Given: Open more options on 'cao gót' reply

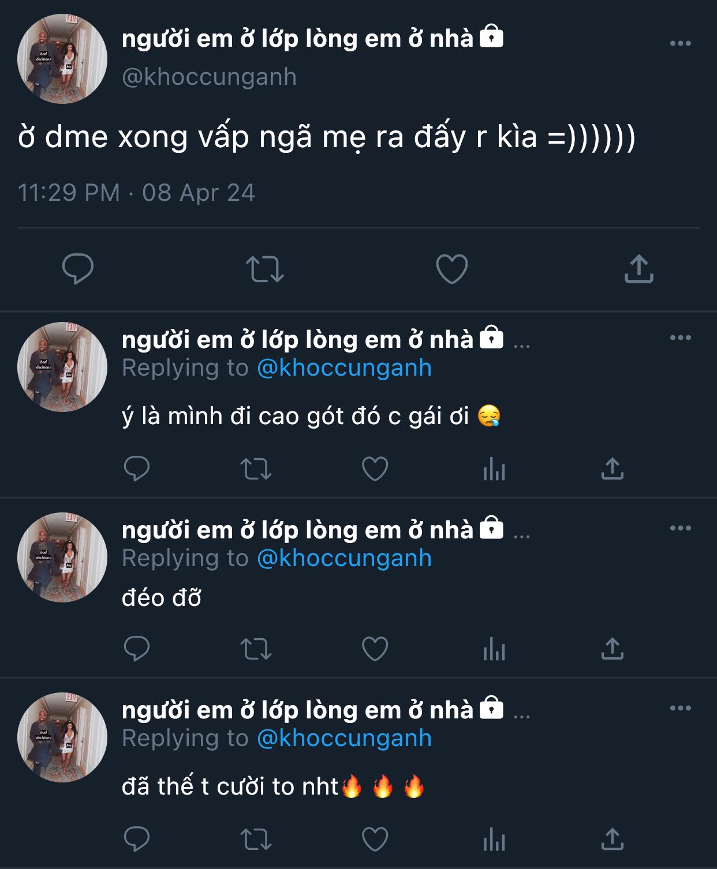Looking at the screenshot, I should [x=680, y=338].
